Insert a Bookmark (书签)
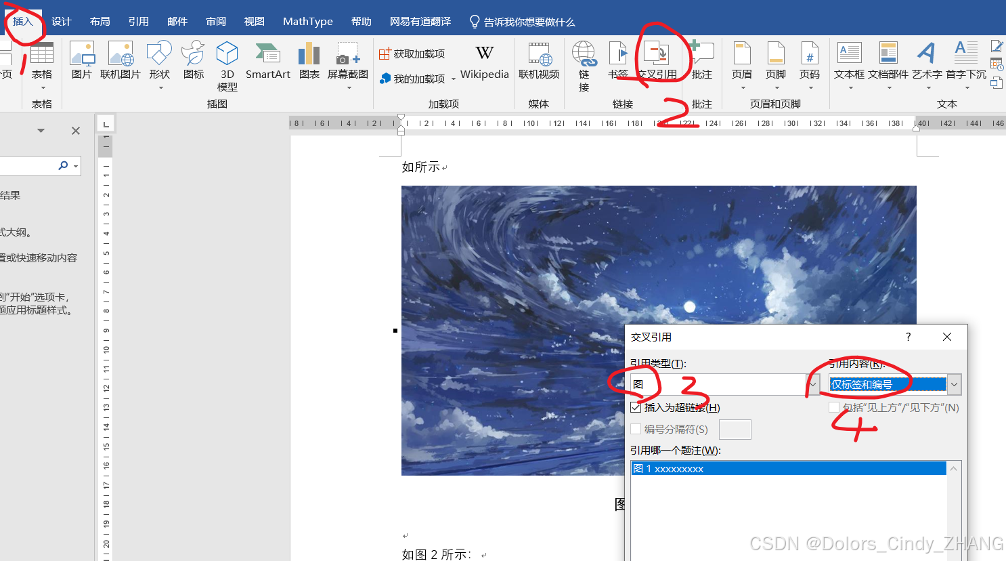The image size is (1006, 561). 618,61
